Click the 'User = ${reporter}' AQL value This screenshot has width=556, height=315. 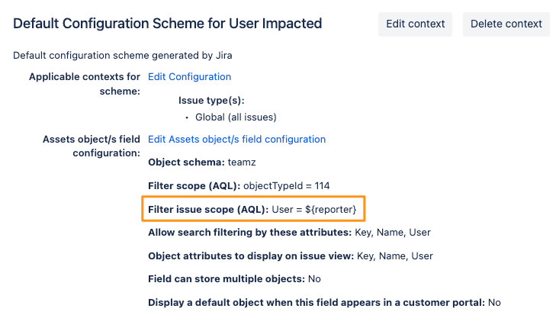click(314, 208)
